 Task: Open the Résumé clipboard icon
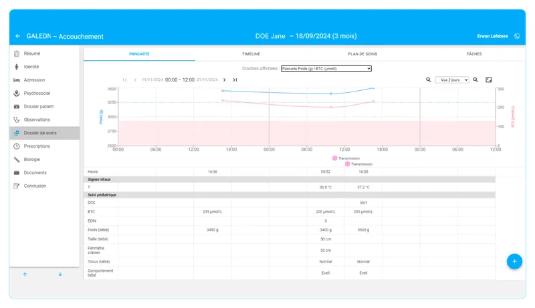pos(16,53)
